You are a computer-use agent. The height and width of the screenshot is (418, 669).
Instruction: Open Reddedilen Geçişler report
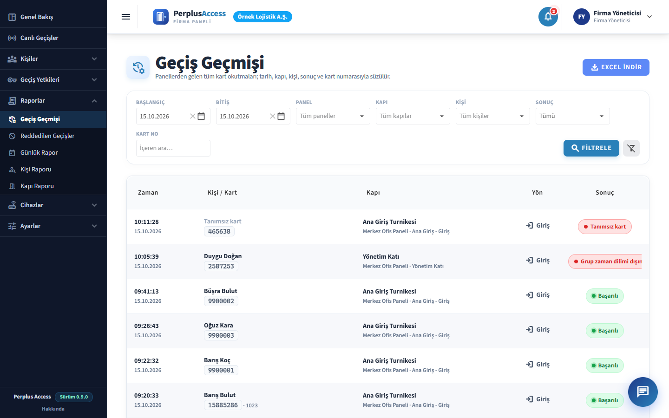53,136
